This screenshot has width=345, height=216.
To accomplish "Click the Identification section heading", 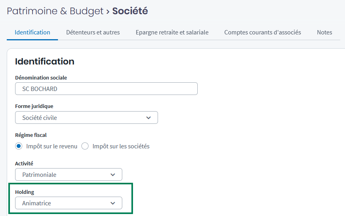I will tap(44, 61).
